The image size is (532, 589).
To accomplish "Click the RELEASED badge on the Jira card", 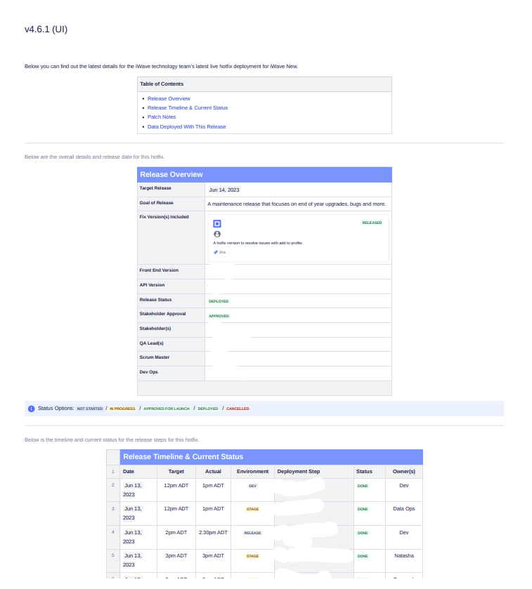I will coord(372,222).
